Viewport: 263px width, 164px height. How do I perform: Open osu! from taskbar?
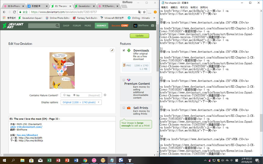point(94,160)
